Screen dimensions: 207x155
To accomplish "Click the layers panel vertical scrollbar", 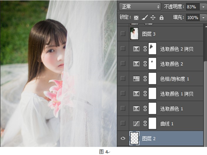I will [x=205, y=103].
